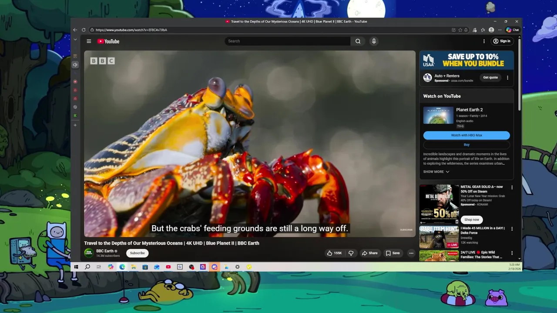Open options for Metal Gear Solid ad
Image resolution: width=557 pixels, height=313 pixels.
(x=512, y=187)
